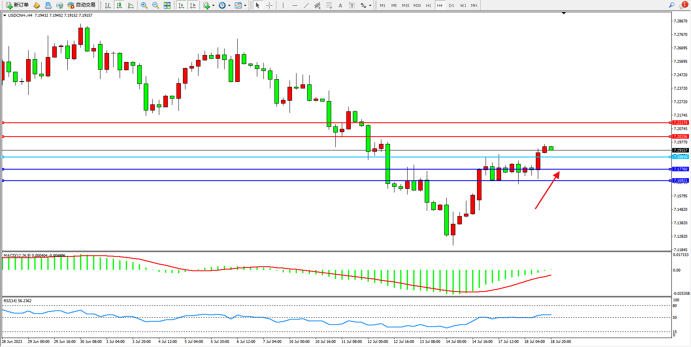This screenshot has height=347, width=691.
Task: Switch to the M15 timeframe
Action: pos(406,5)
